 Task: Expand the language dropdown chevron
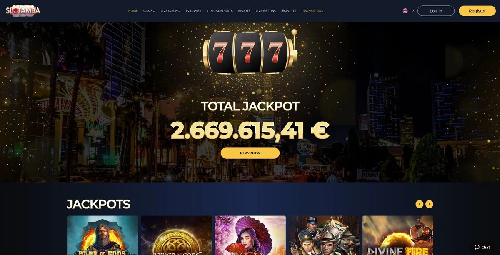point(413,11)
